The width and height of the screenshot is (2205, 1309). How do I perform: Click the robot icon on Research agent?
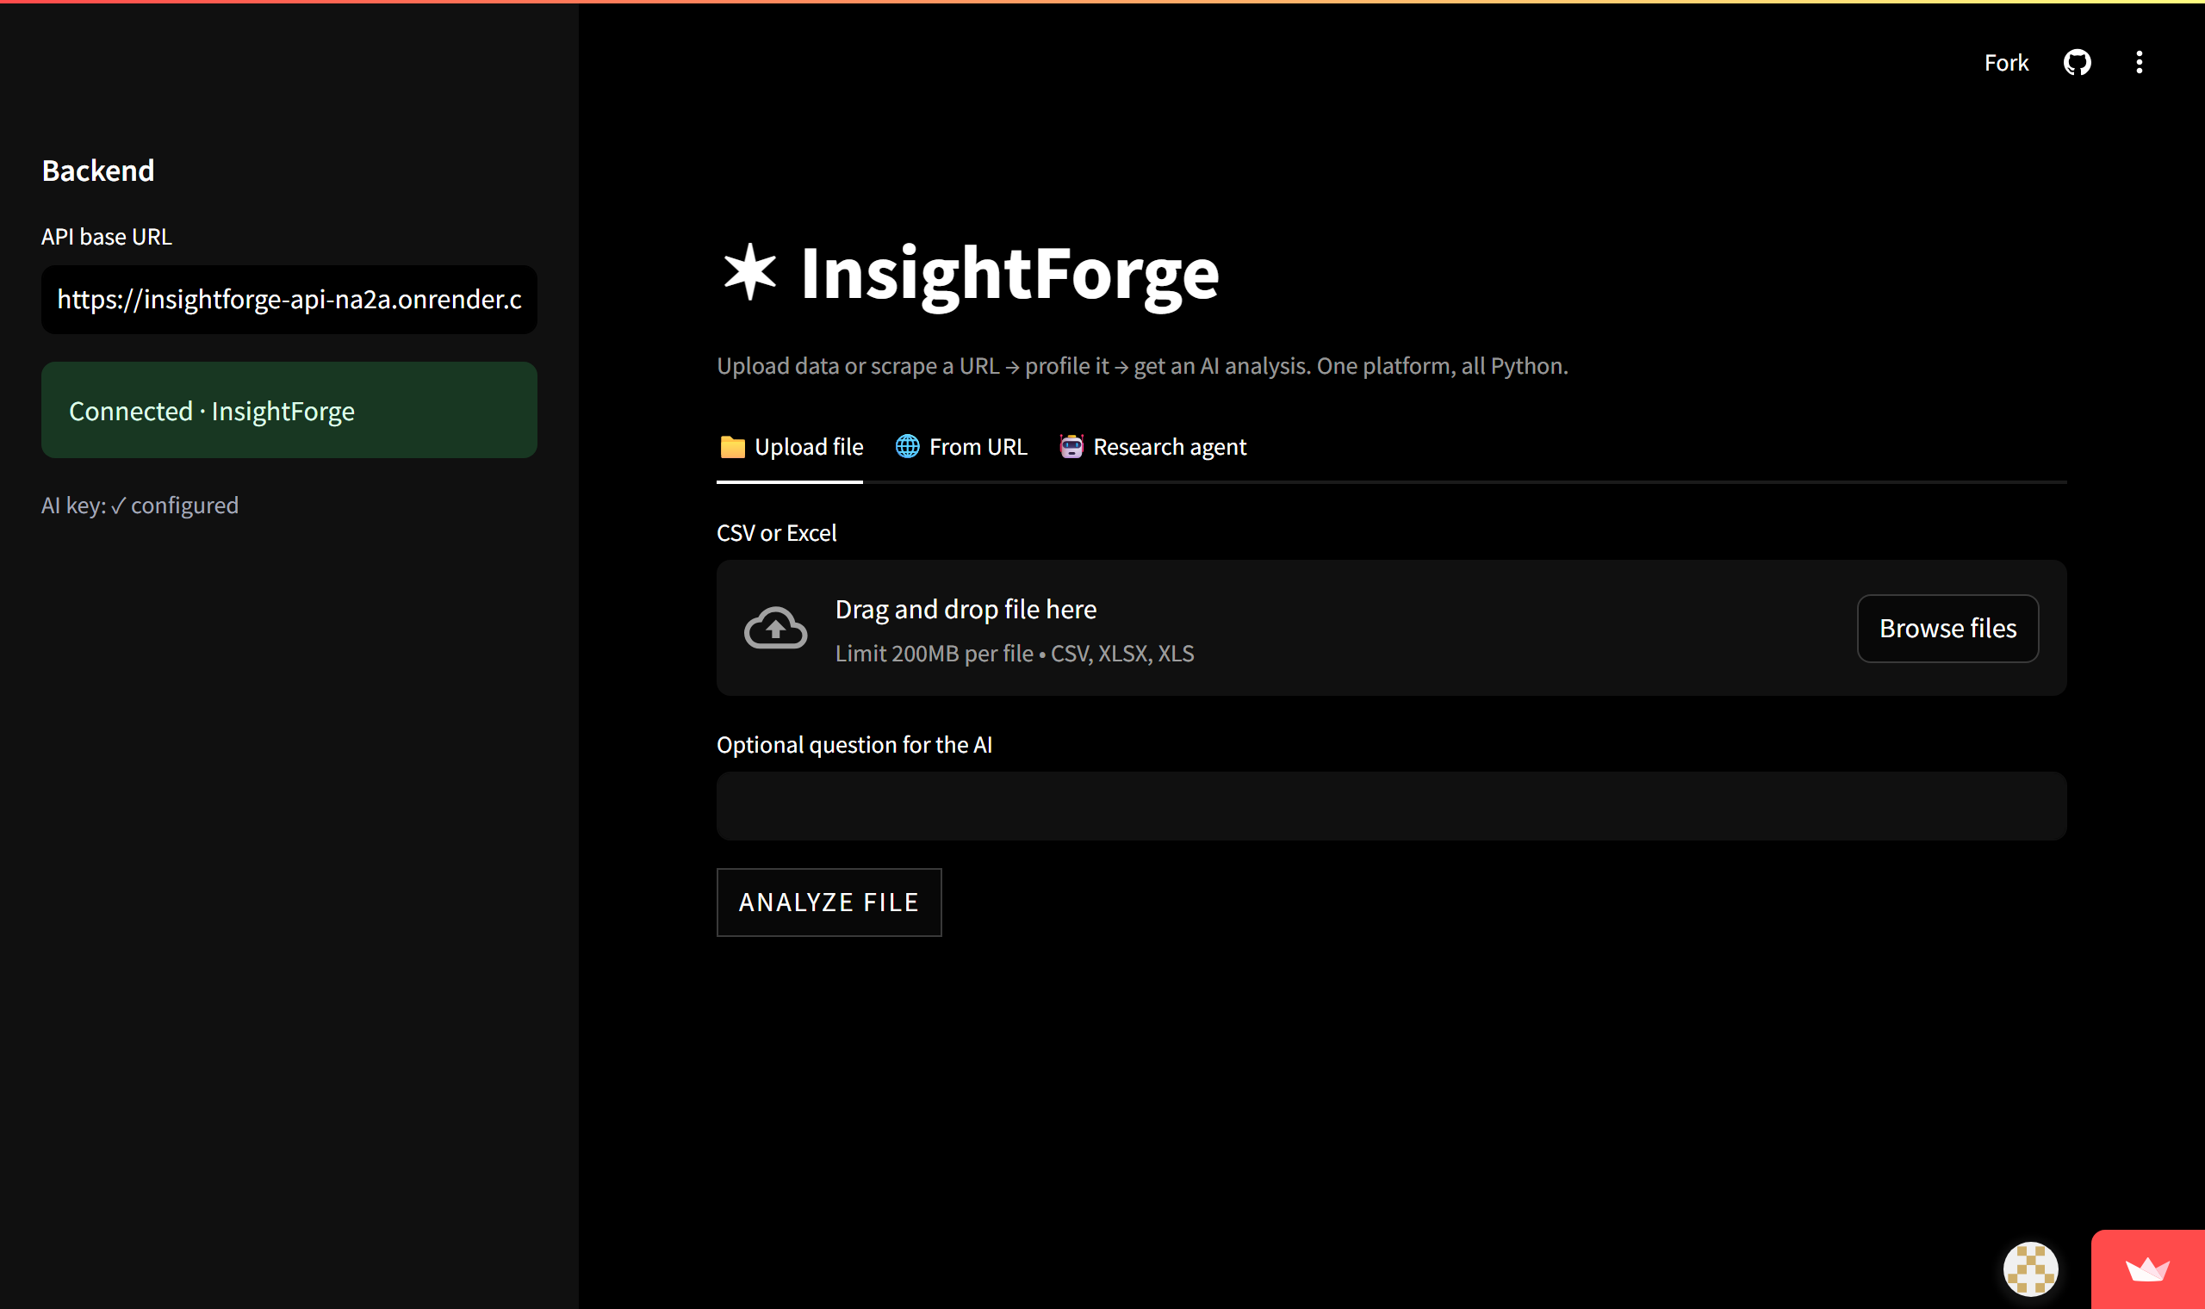coord(1071,446)
